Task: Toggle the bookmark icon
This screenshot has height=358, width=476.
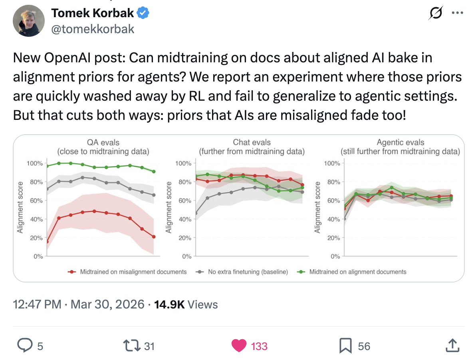Action: click(346, 346)
